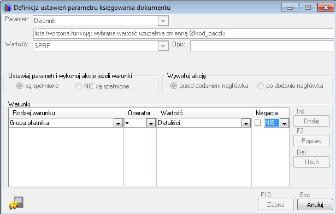Click the highlighted 'NIE' value cell
Screen dimensions: 336x214
(x=272, y=123)
